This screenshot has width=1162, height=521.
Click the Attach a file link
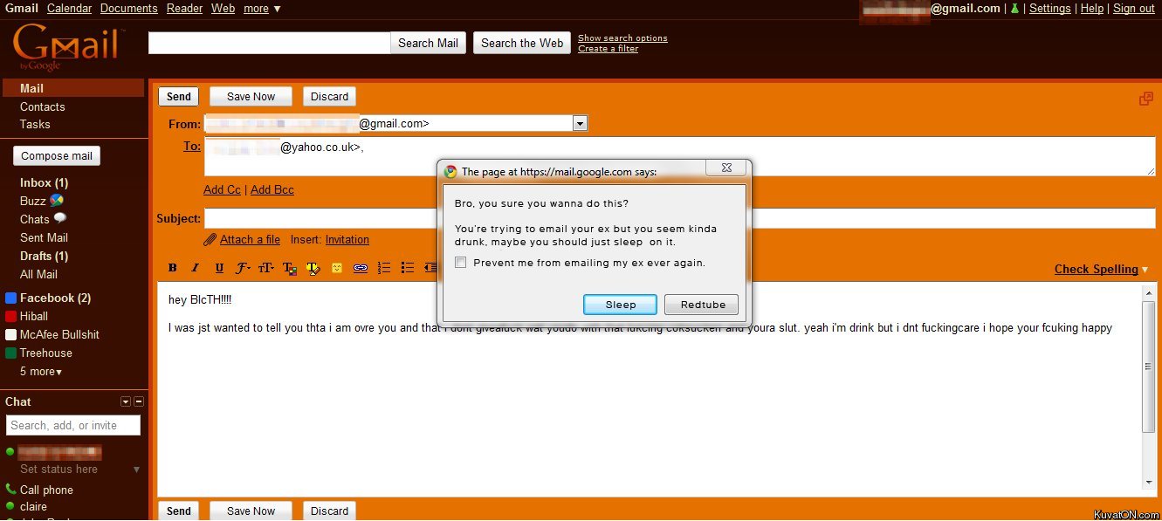(x=250, y=240)
